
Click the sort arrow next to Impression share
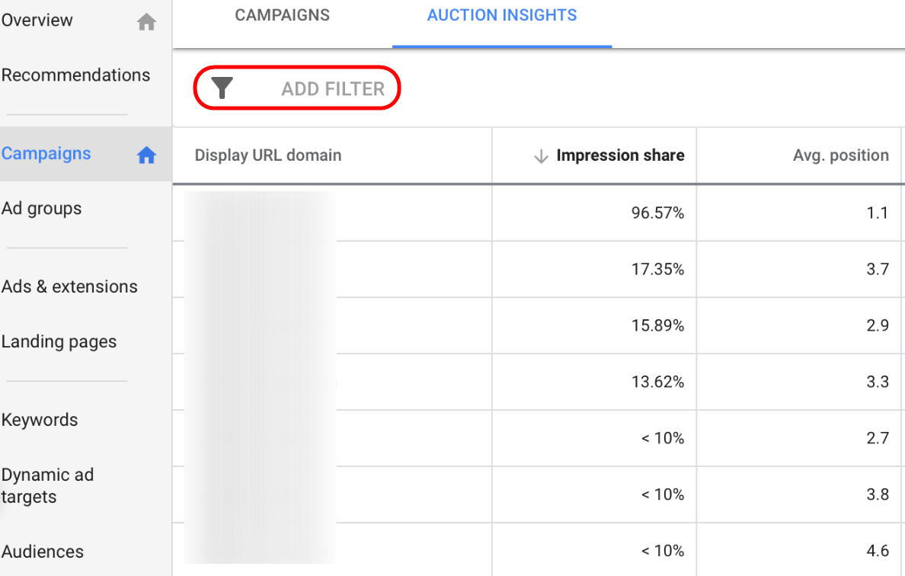point(541,156)
